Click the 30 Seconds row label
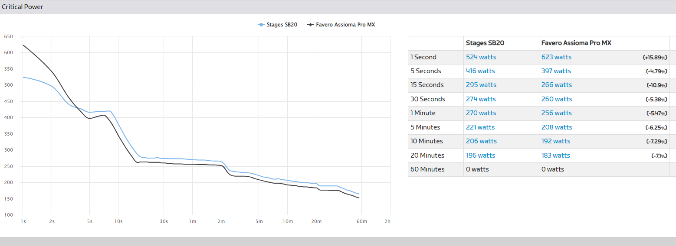 pyautogui.click(x=428, y=99)
